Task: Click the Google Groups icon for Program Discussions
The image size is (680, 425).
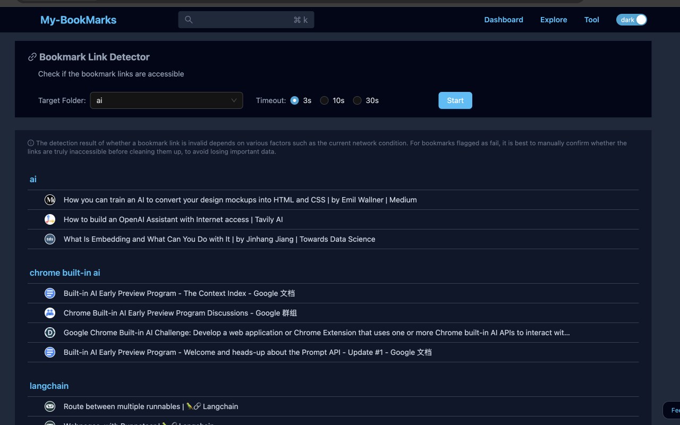Action: coord(50,313)
